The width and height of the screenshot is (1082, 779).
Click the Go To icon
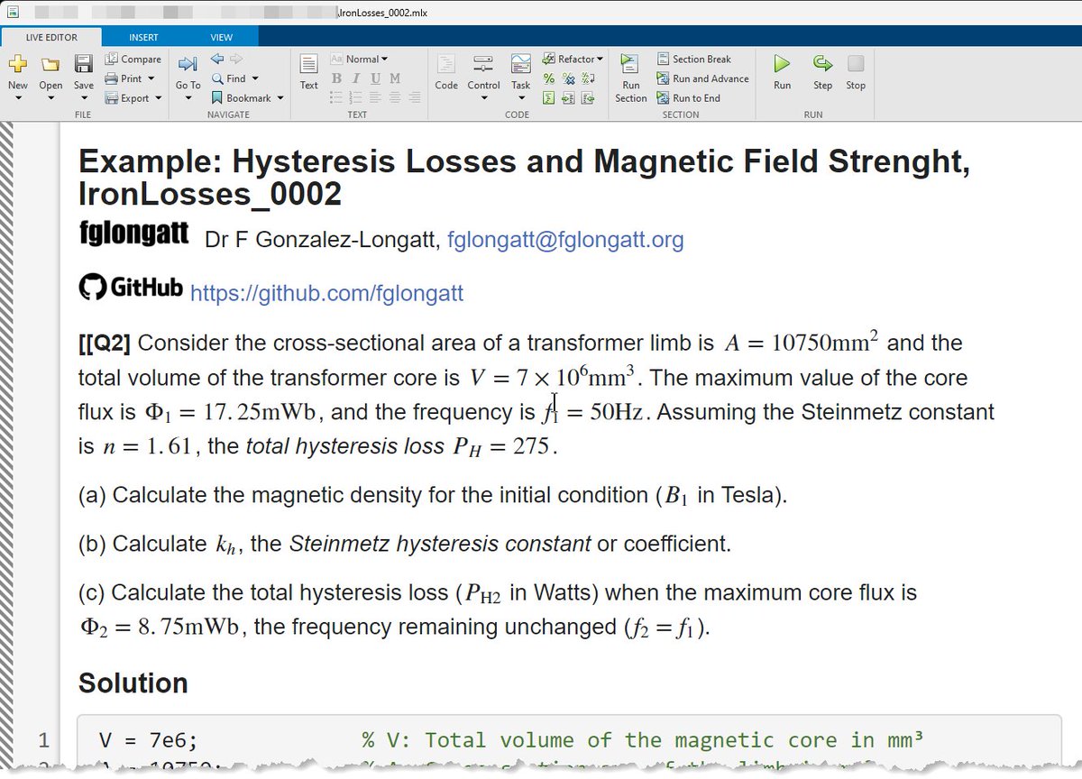[x=188, y=64]
